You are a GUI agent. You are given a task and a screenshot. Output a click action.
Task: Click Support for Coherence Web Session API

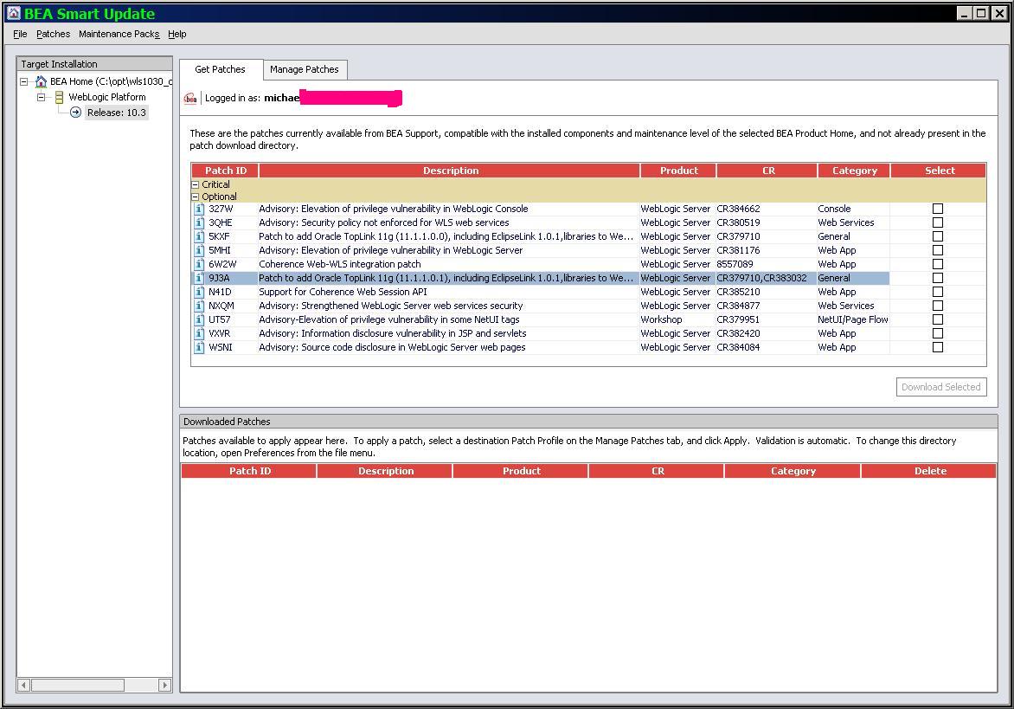(x=343, y=292)
